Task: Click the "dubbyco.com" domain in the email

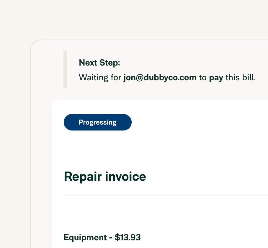Action: pos(170,78)
